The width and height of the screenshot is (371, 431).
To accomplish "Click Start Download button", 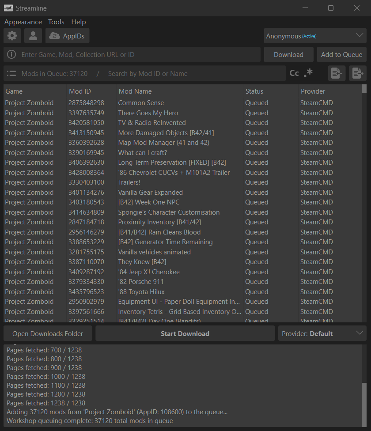I will pos(185,333).
